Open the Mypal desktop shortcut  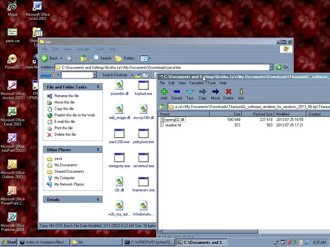click(13, 9)
